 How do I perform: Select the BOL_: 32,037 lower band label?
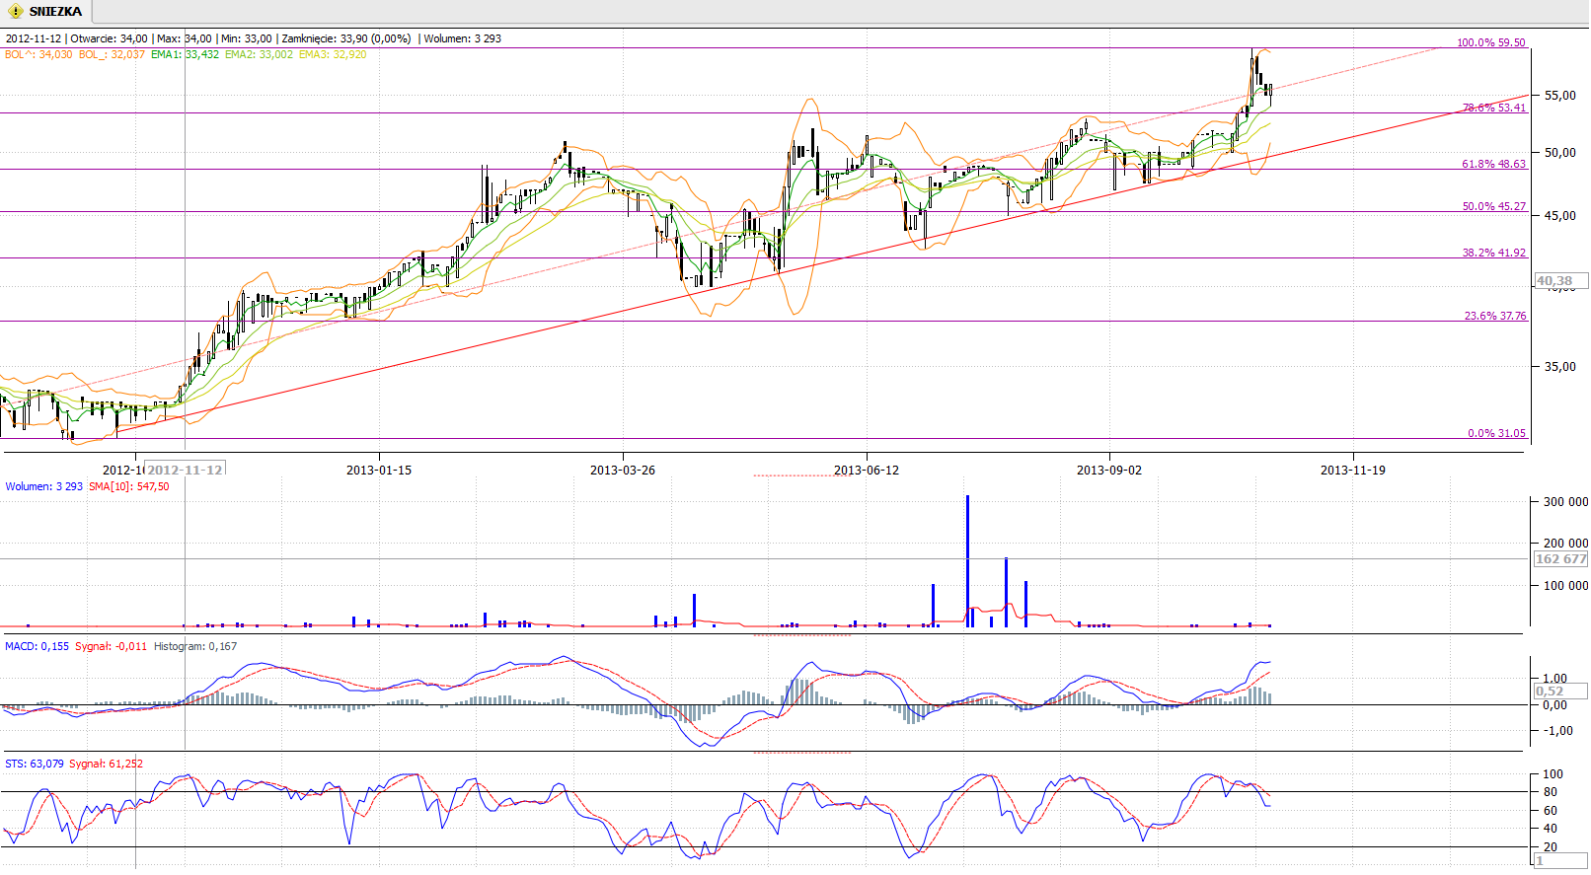point(112,54)
